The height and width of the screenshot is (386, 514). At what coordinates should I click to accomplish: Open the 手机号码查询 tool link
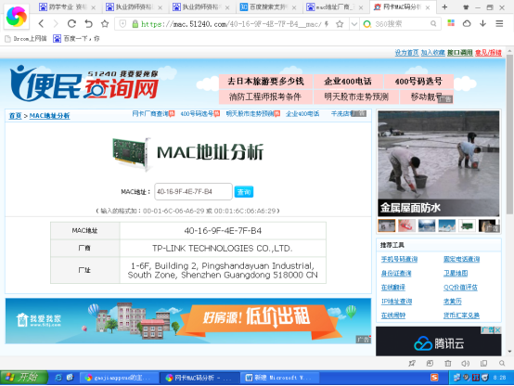point(399,259)
